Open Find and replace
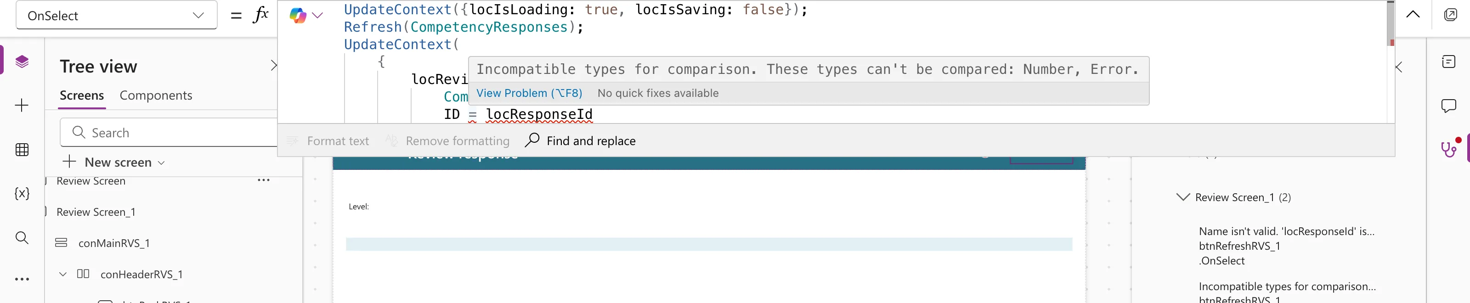 580,140
